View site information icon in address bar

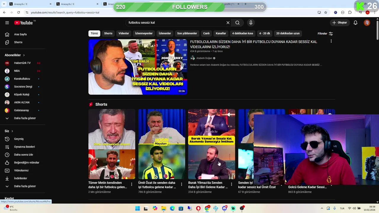click(x=27, y=12)
